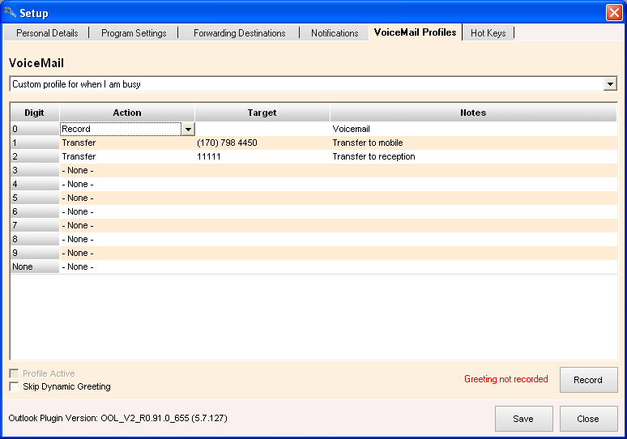Viewport: 627px width, 439px height.
Task: Toggle the Skip Dynamic Greeting checkbox
Action: click(14, 386)
